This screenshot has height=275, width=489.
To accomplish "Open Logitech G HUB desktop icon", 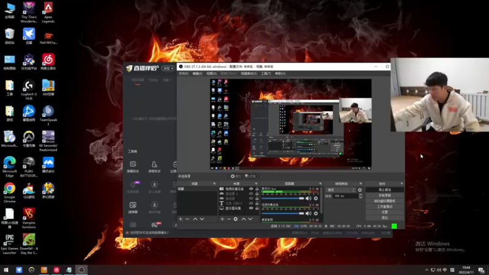I will pyautogui.click(x=29, y=90).
